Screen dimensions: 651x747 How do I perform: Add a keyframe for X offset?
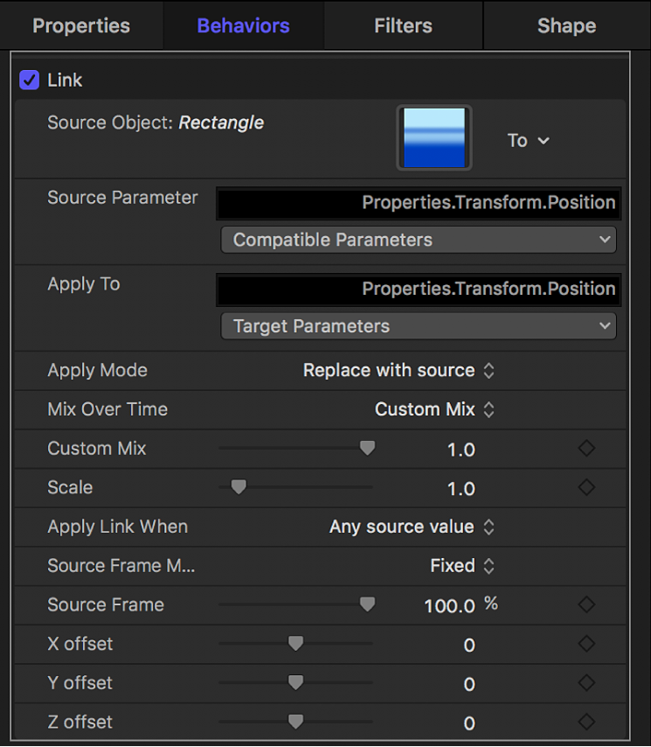coord(585,644)
